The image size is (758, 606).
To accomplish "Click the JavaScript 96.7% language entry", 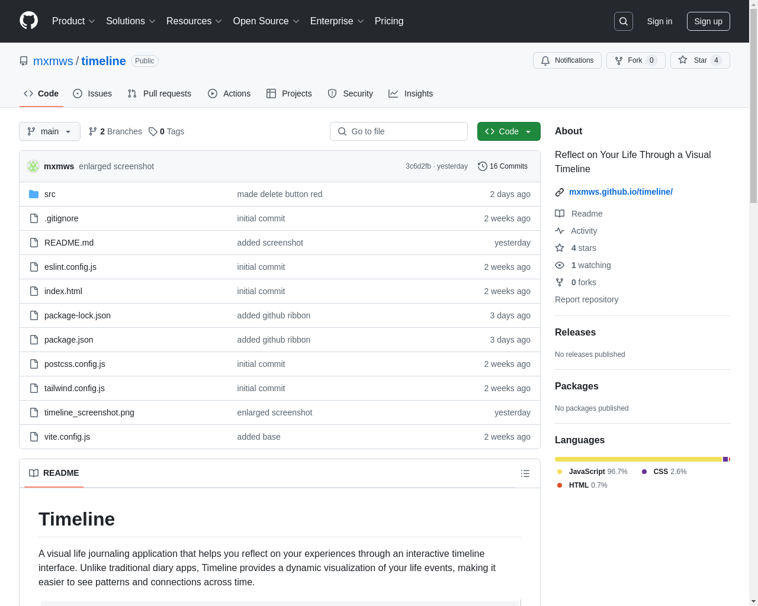I will pos(592,472).
